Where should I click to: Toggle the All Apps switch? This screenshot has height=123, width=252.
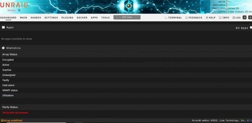coord(251,28)
